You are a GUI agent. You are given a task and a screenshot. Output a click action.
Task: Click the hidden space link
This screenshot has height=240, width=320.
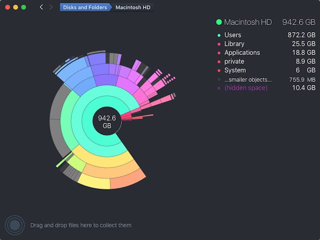(245, 88)
